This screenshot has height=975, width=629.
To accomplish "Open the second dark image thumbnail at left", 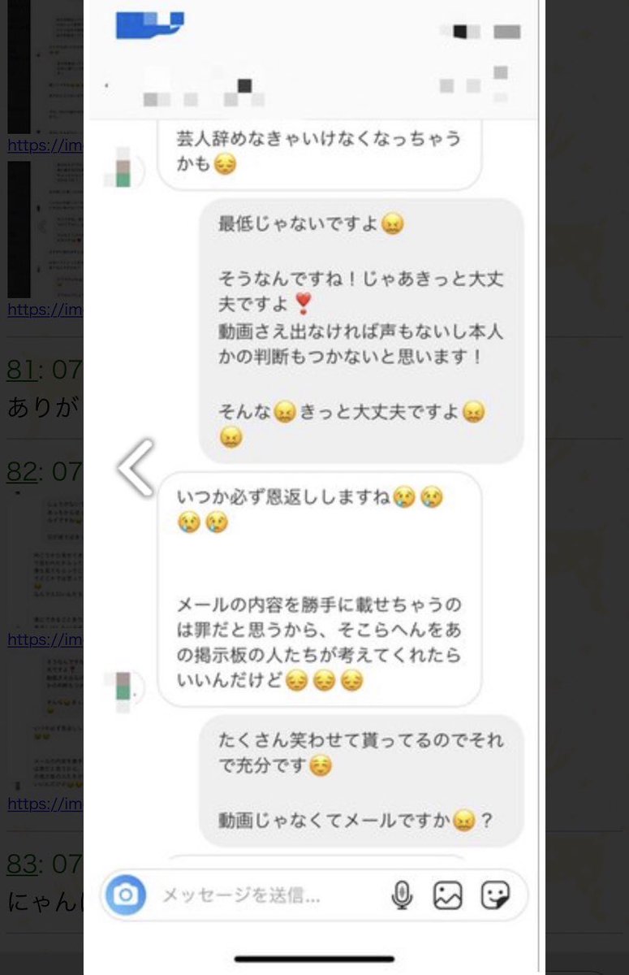I will click(19, 229).
